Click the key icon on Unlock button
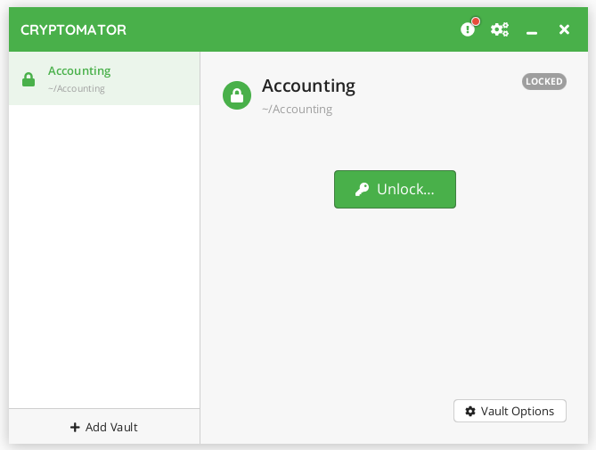Viewport: 596px width, 450px height. point(362,190)
